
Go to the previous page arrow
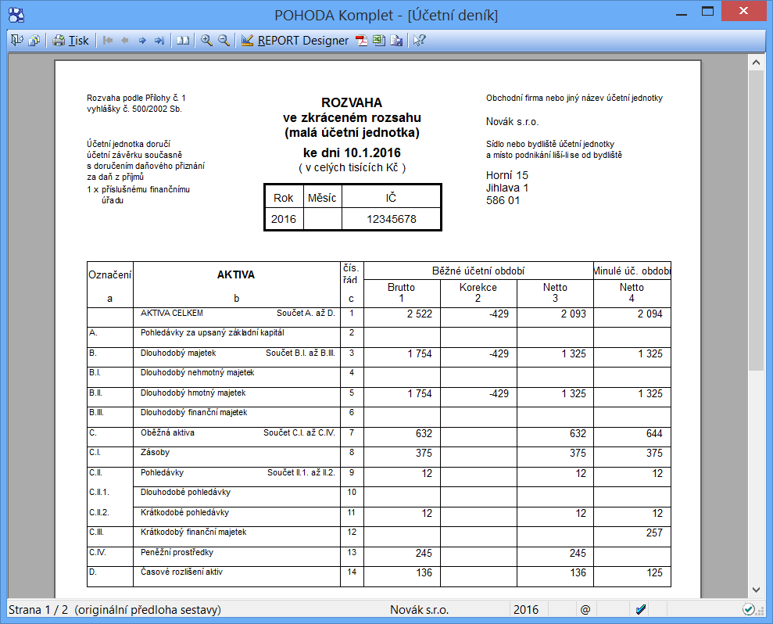(125, 41)
